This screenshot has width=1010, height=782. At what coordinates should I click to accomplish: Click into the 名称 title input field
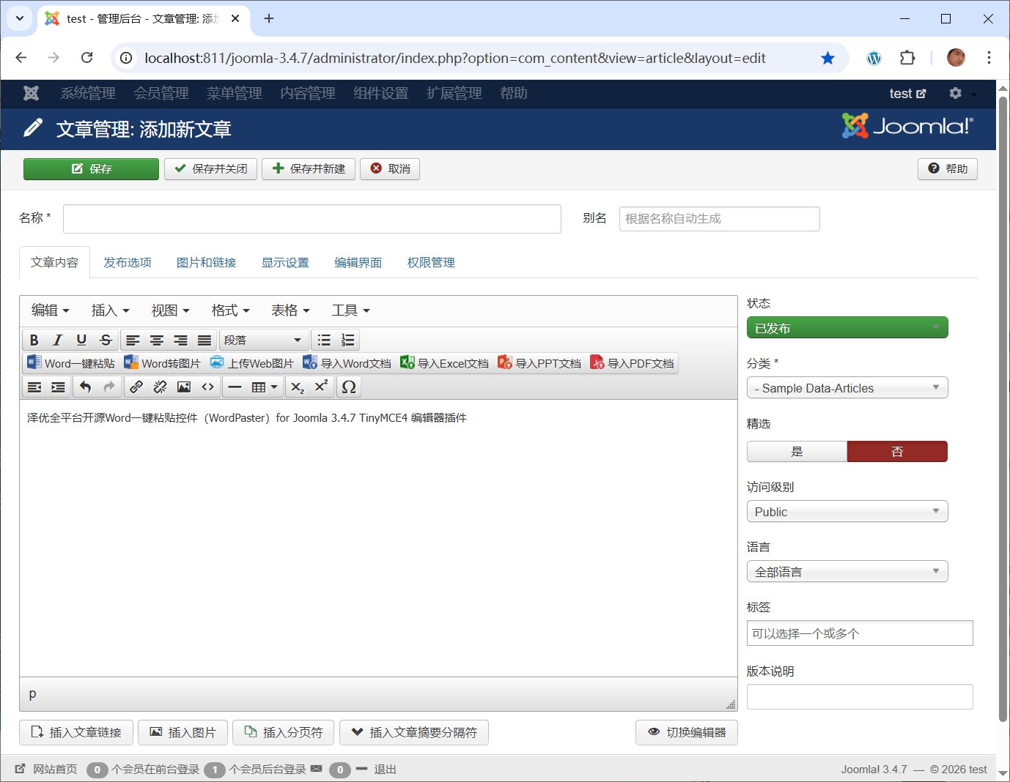(x=312, y=219)
